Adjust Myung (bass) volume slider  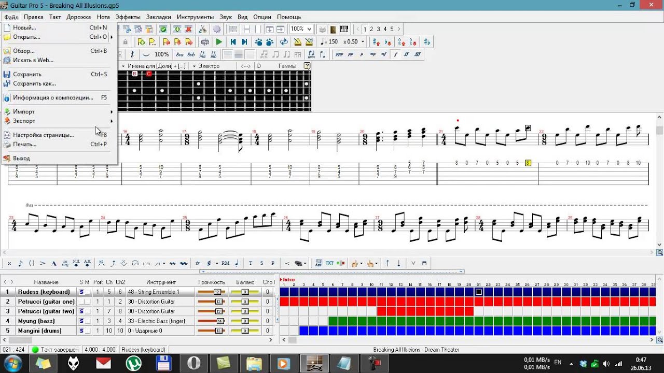(x=212, y=321)
